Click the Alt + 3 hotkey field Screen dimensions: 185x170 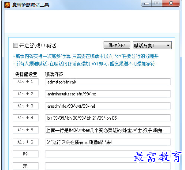(26, 106)
